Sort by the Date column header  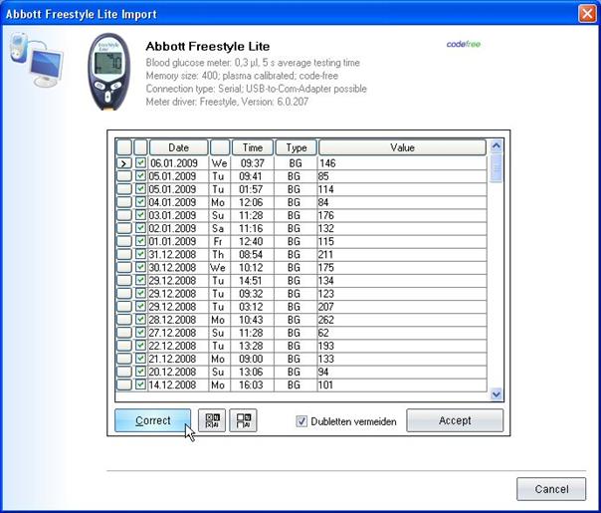pos(178,147)
